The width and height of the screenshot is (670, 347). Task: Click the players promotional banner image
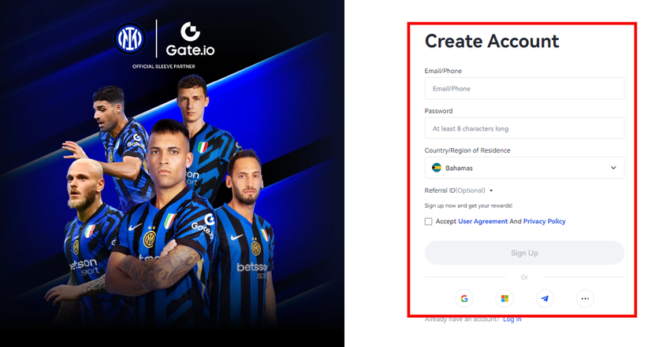tap(172, 173)
